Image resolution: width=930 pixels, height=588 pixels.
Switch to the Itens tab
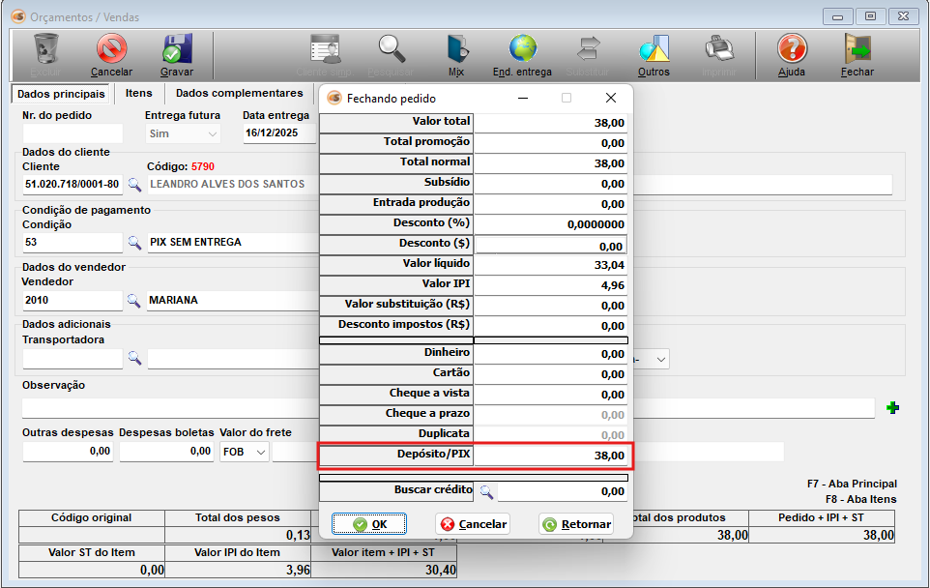point(139,94)
